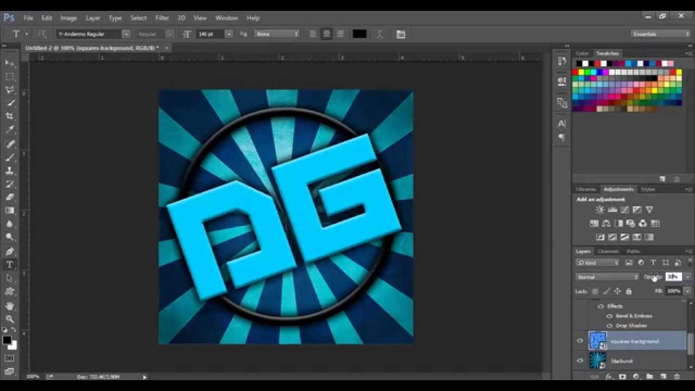This screenshot has height=391, width=695.
Task: Delete the selected layer with the trash button
Action: (x=677, y=376)
